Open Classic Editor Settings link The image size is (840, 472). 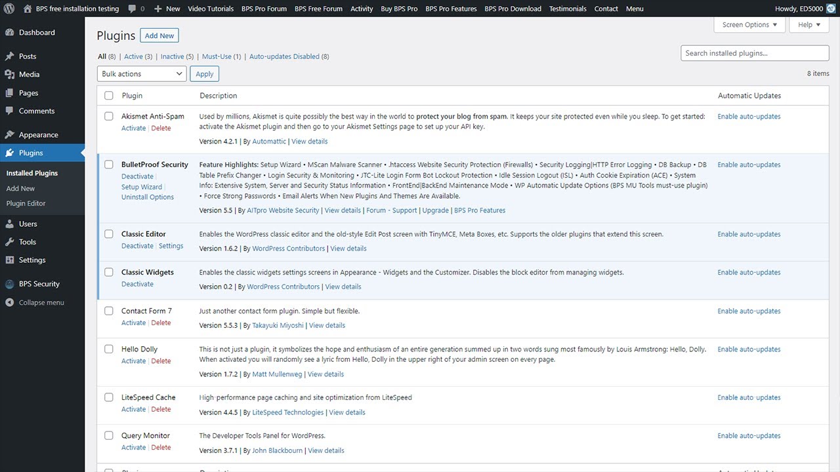click(x=171, y=246)
